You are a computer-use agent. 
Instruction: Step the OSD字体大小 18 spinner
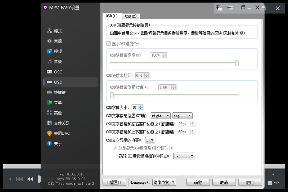click(x=141, y=107)
